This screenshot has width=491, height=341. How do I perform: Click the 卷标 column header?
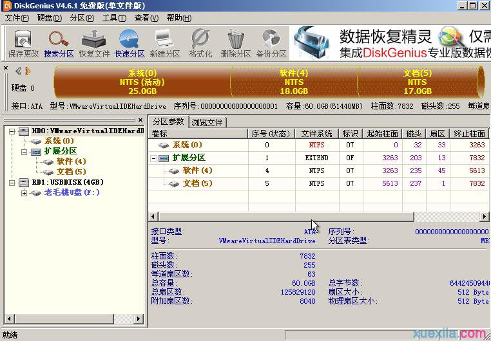coord(198,134)
